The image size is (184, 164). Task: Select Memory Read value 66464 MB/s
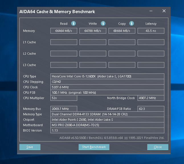click(x=64, y=31)
